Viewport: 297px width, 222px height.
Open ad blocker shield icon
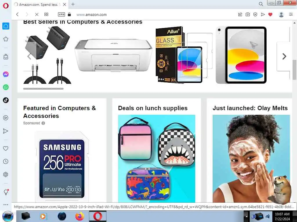[x=255, y=14]
